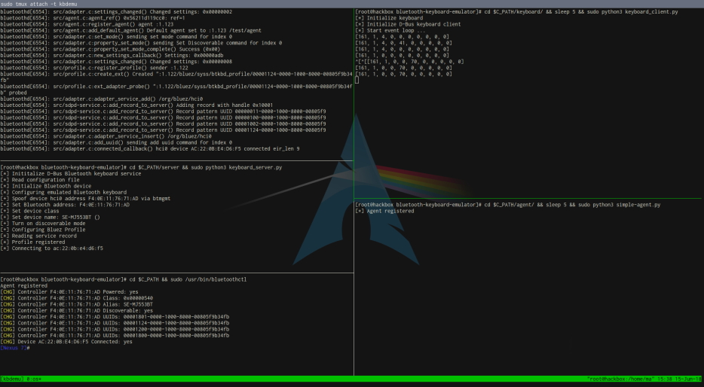Image resolution: width=704 pixels, height=387 pixels.
Task: Click the 'Agent registered' line in the agent pane
Action: [x=384, y=211]
